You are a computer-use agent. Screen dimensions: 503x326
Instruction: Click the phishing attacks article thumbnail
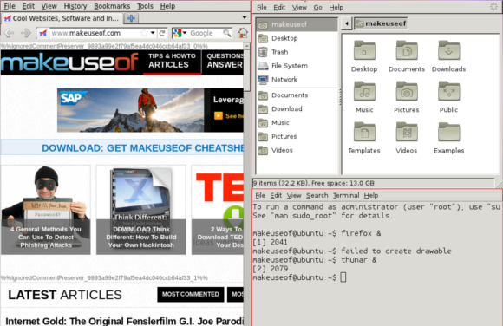46,210
